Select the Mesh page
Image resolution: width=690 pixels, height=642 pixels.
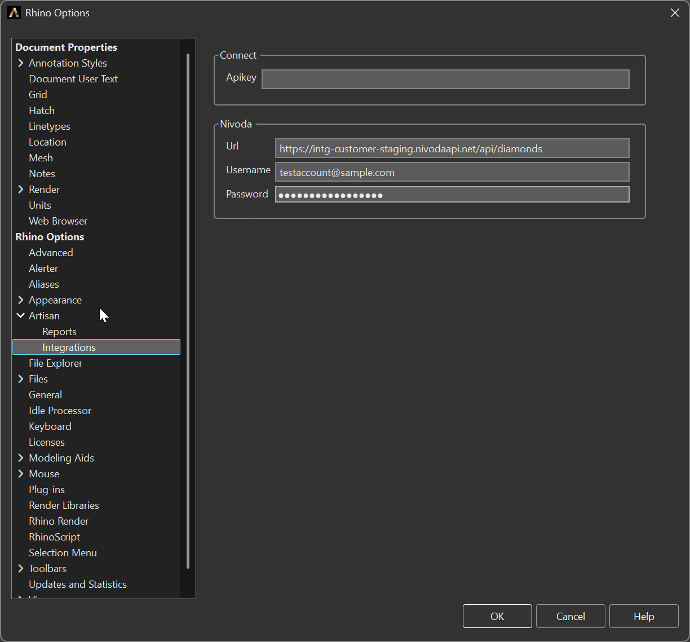tap(41, 157)
